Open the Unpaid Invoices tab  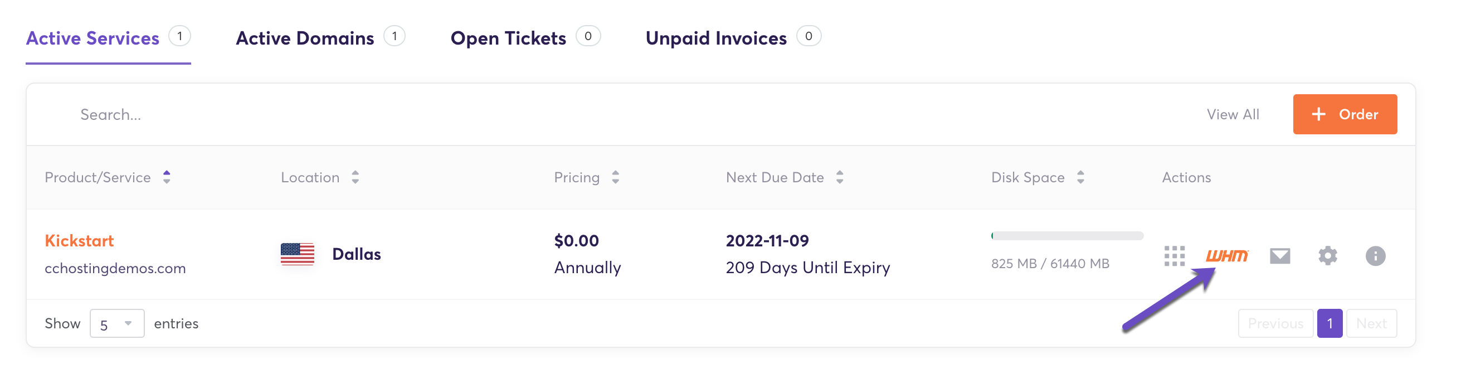pos(716,38)
